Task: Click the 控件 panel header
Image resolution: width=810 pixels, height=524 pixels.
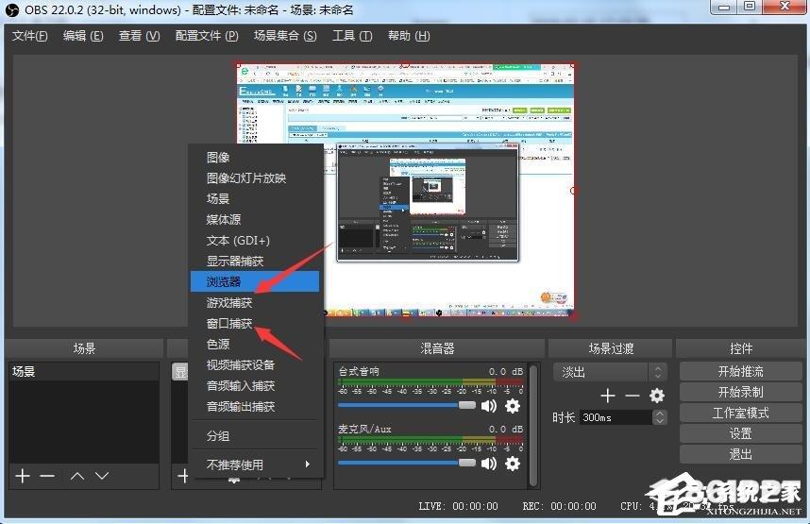Action: 741,348
